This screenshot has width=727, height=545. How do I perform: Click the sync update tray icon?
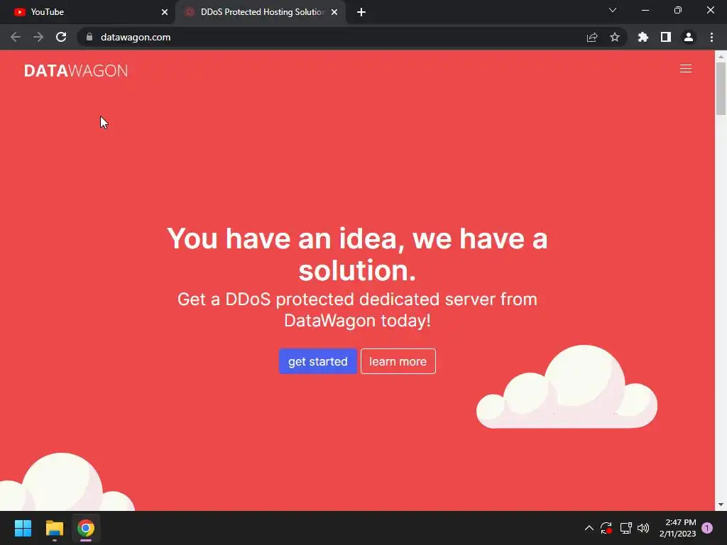(606, 528)
